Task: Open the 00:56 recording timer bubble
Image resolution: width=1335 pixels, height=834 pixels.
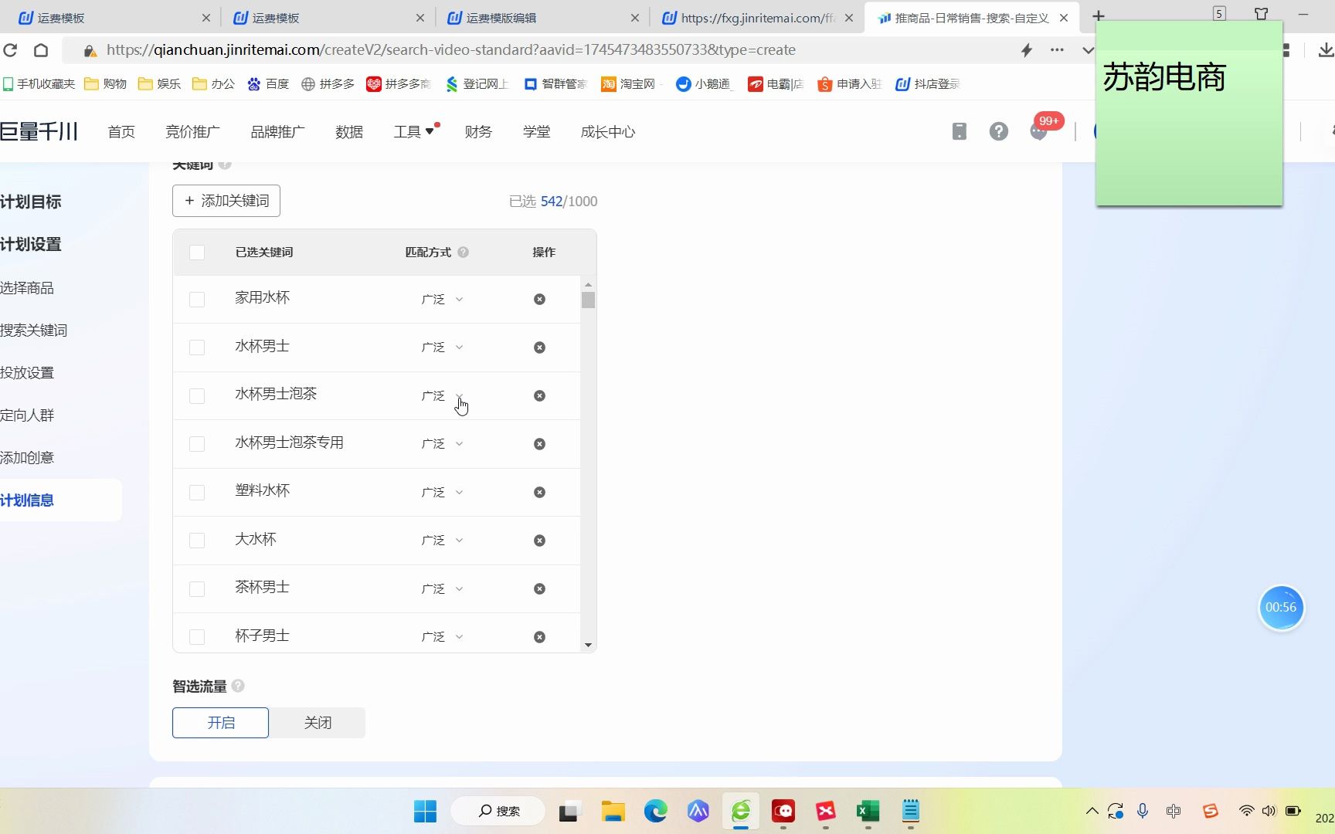Action: 1281,608
